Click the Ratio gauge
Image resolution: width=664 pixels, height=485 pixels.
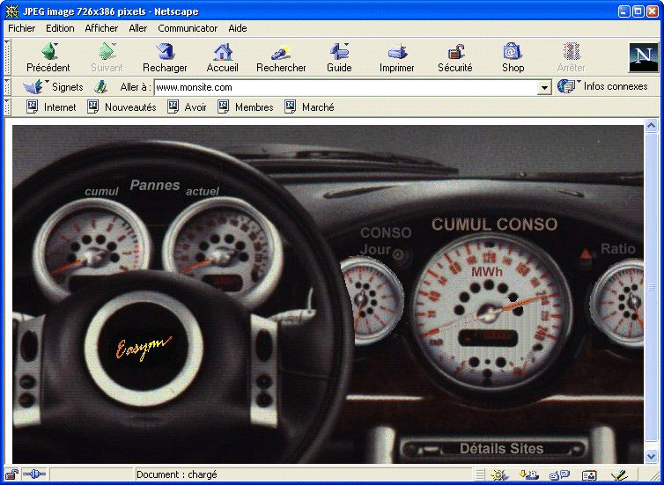[618, 303]
